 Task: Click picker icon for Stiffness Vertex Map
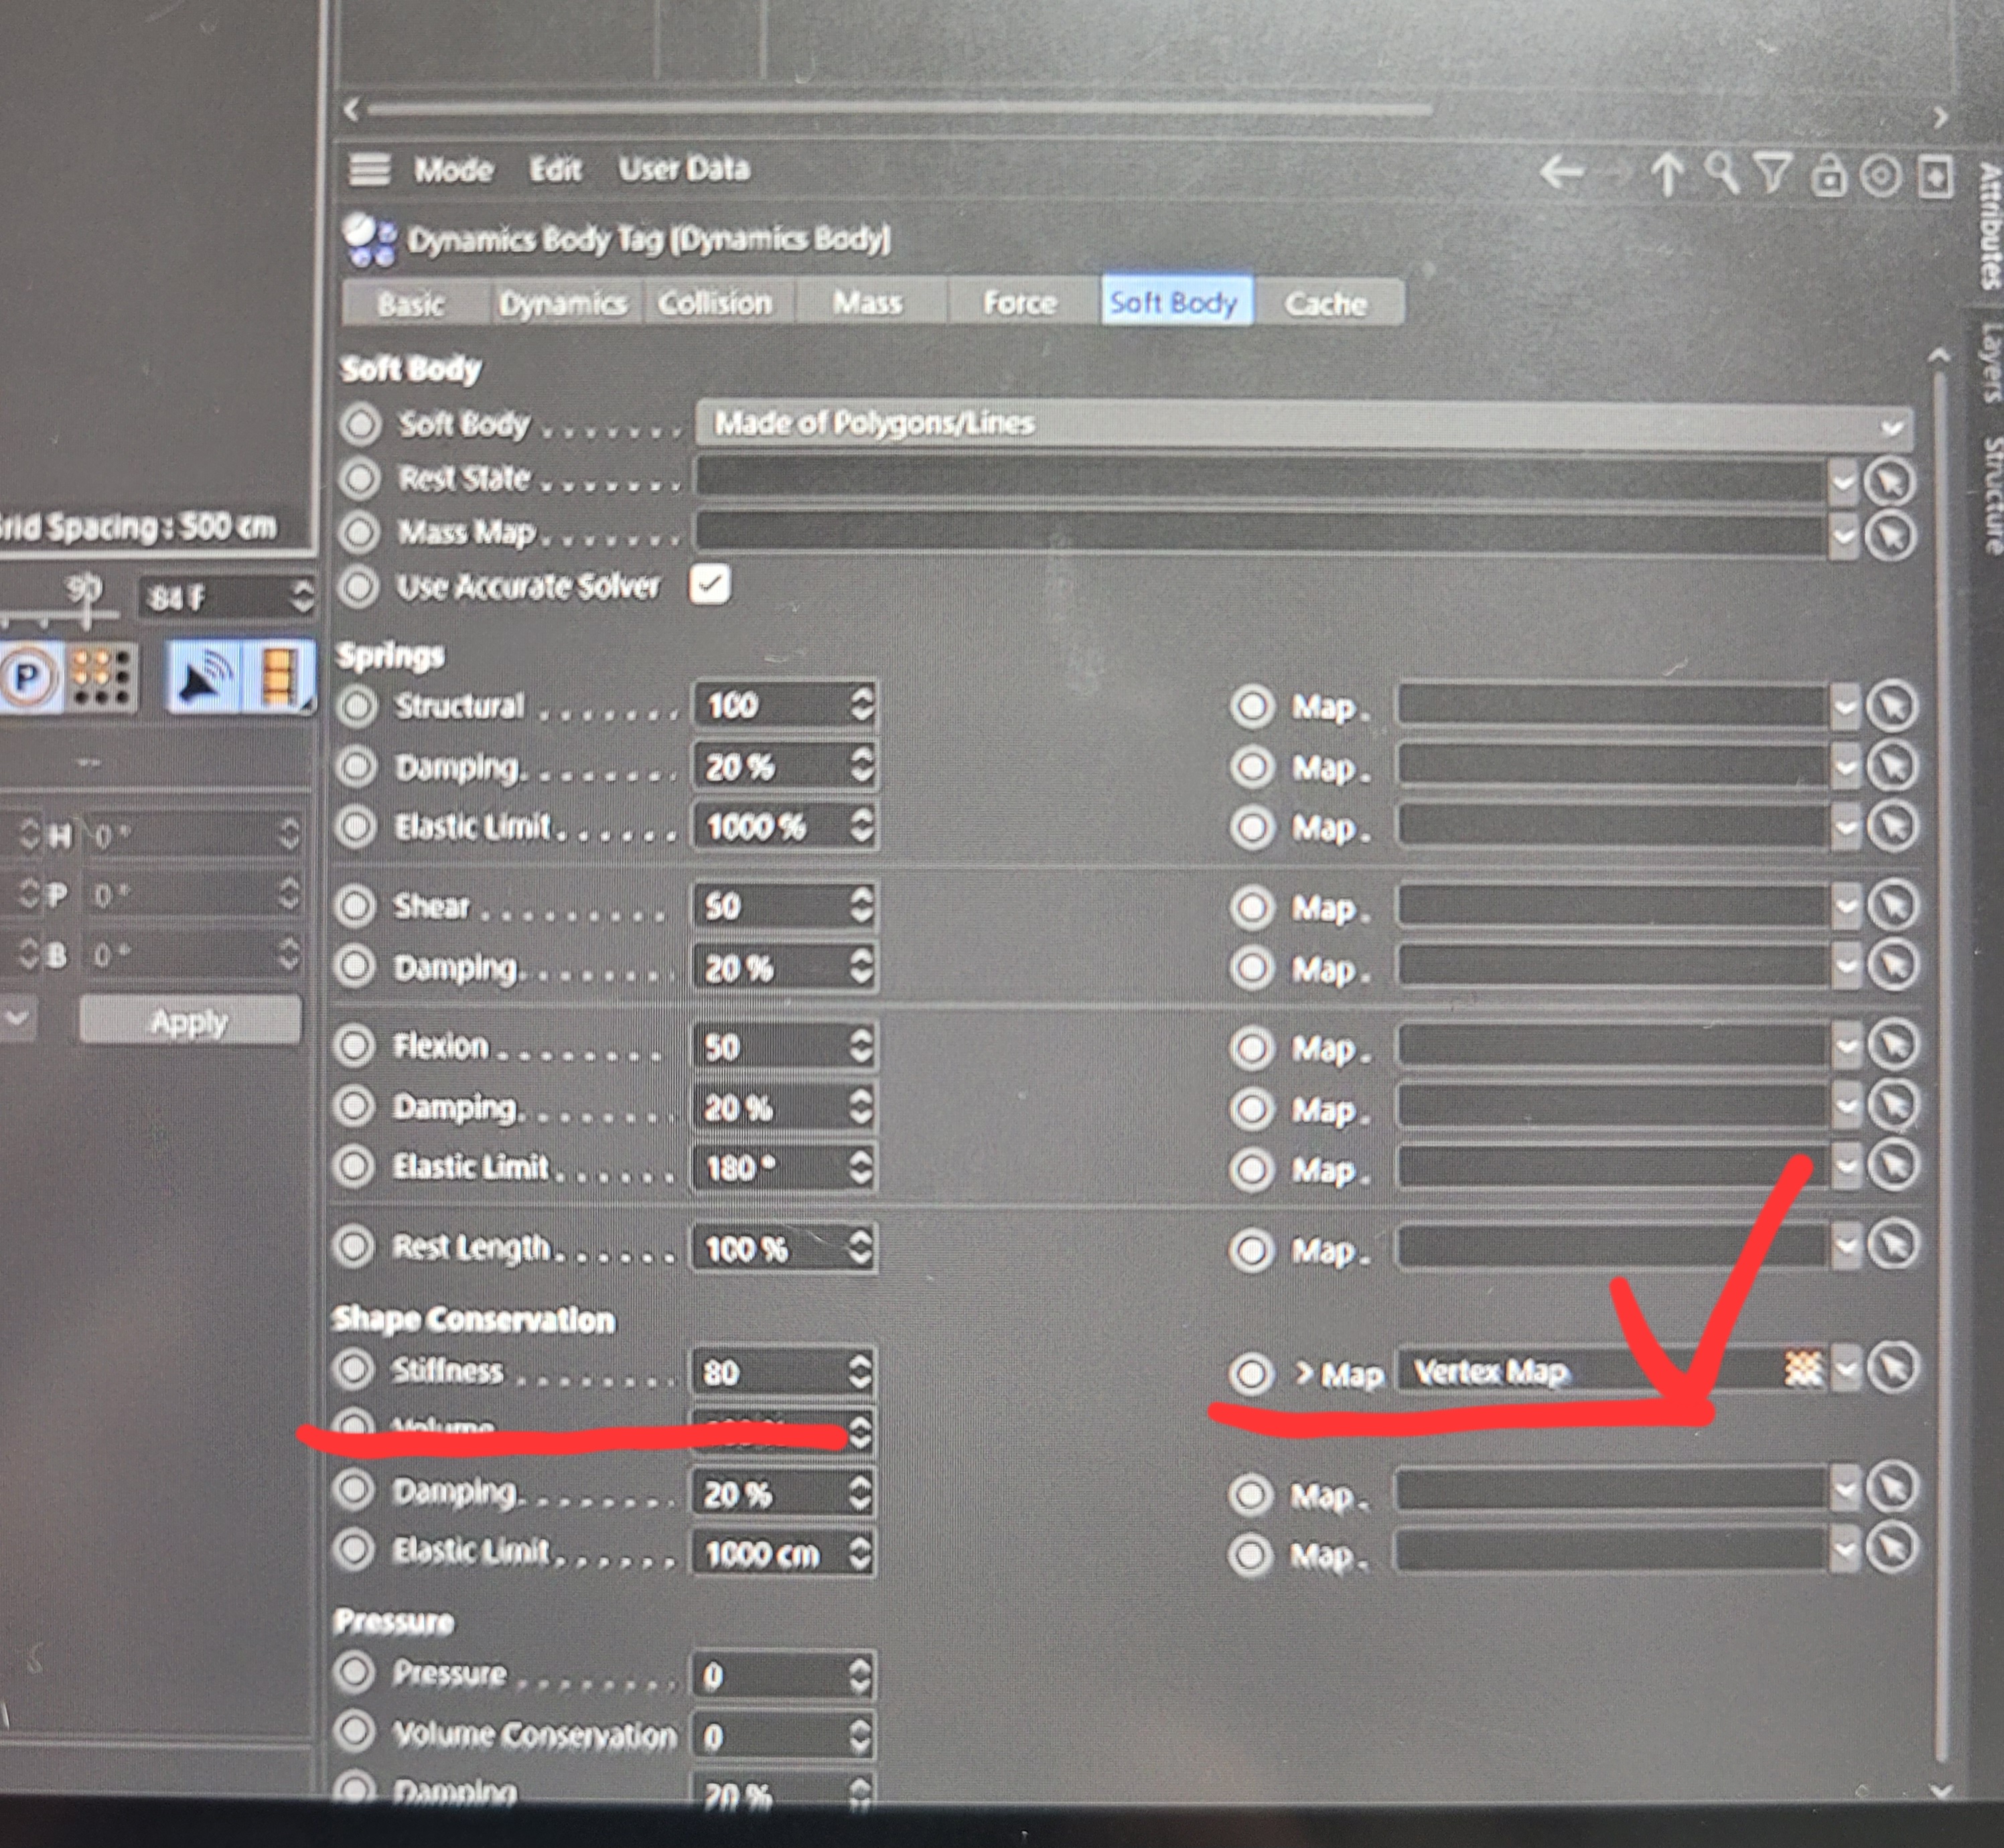(1892, 1367)
